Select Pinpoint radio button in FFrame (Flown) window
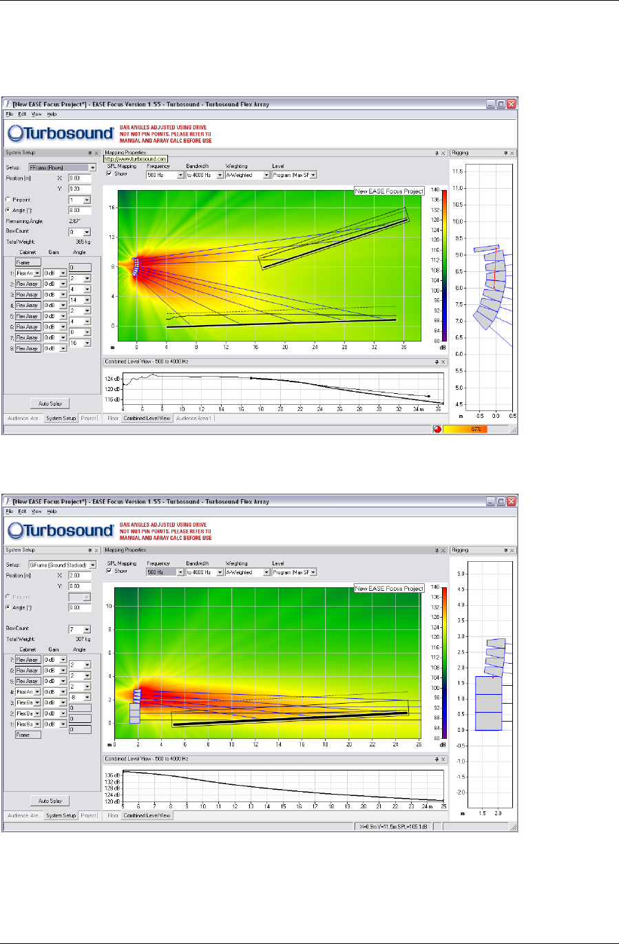 8,200
